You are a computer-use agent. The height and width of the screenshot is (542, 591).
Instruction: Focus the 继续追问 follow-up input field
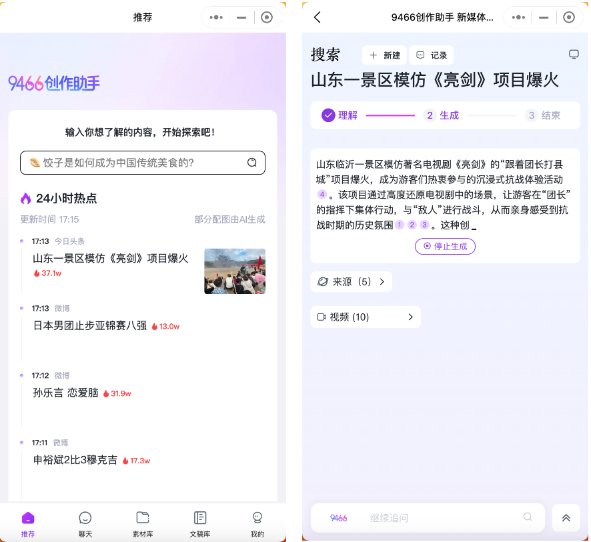click(428, 518)
